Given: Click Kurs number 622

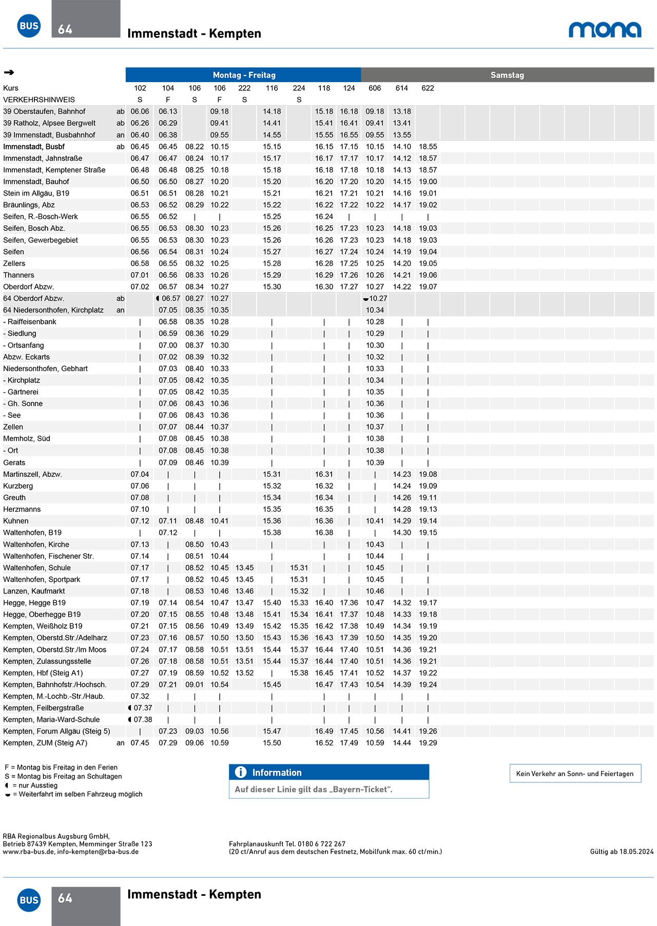Looking at the screenshot, I should tap(428, 88).
